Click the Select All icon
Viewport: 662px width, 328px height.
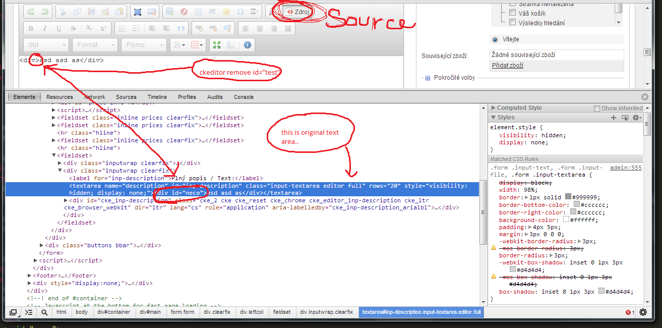(x=137, y=11)
